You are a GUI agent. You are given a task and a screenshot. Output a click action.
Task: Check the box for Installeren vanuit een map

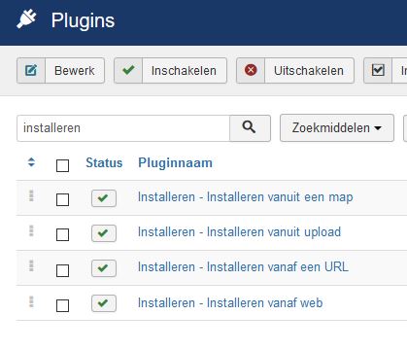tap(62, 199)
